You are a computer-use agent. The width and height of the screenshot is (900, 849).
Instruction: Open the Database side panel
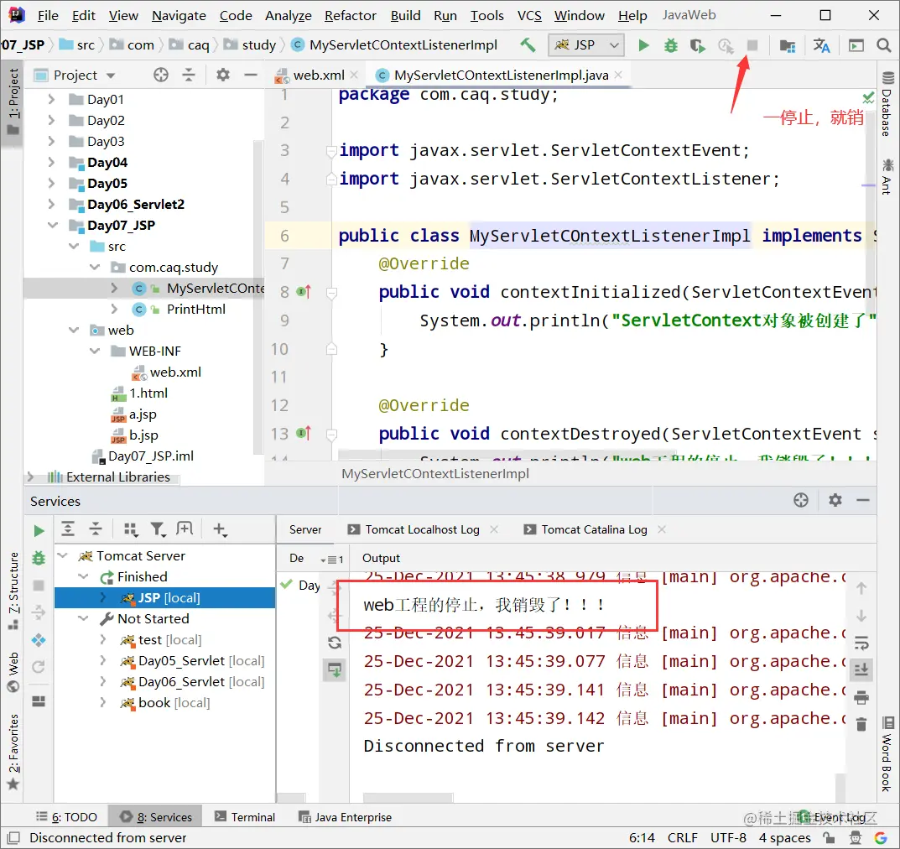point(887,105)
